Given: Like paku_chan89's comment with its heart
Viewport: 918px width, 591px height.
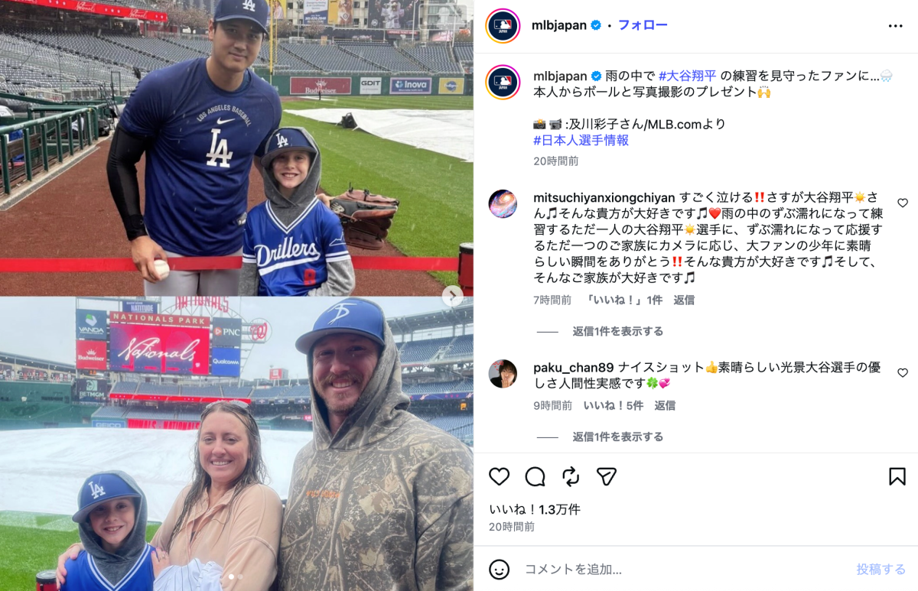Looking at the screenshot, I should pos(903,373).
